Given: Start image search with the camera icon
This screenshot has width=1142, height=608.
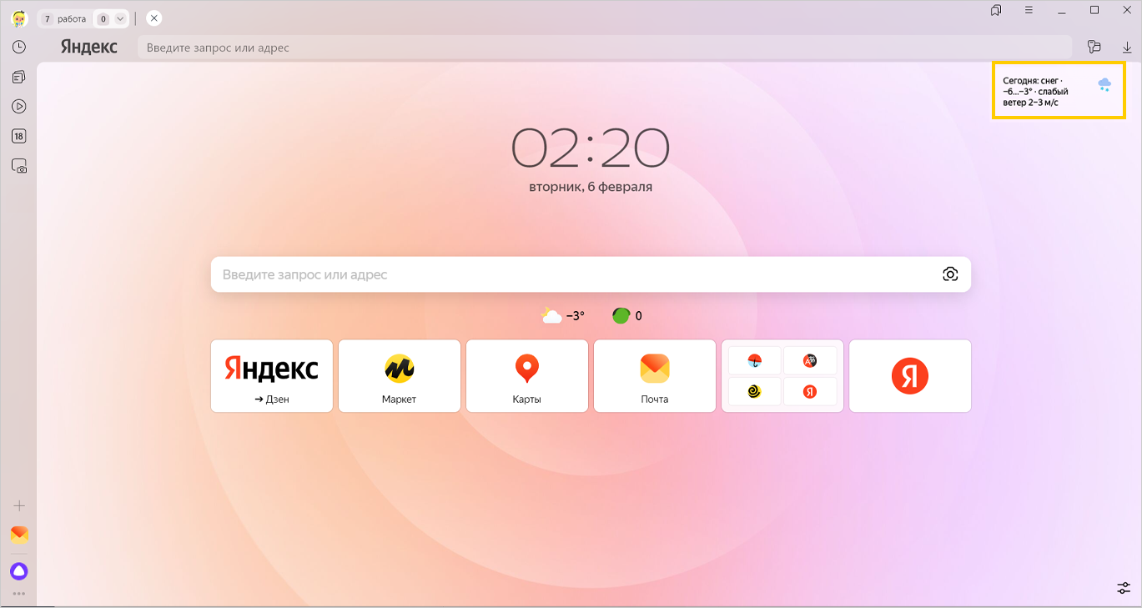Looking at the screenshot, I should coord(949,274).
